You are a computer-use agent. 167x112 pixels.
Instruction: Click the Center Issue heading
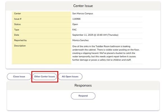83,6
